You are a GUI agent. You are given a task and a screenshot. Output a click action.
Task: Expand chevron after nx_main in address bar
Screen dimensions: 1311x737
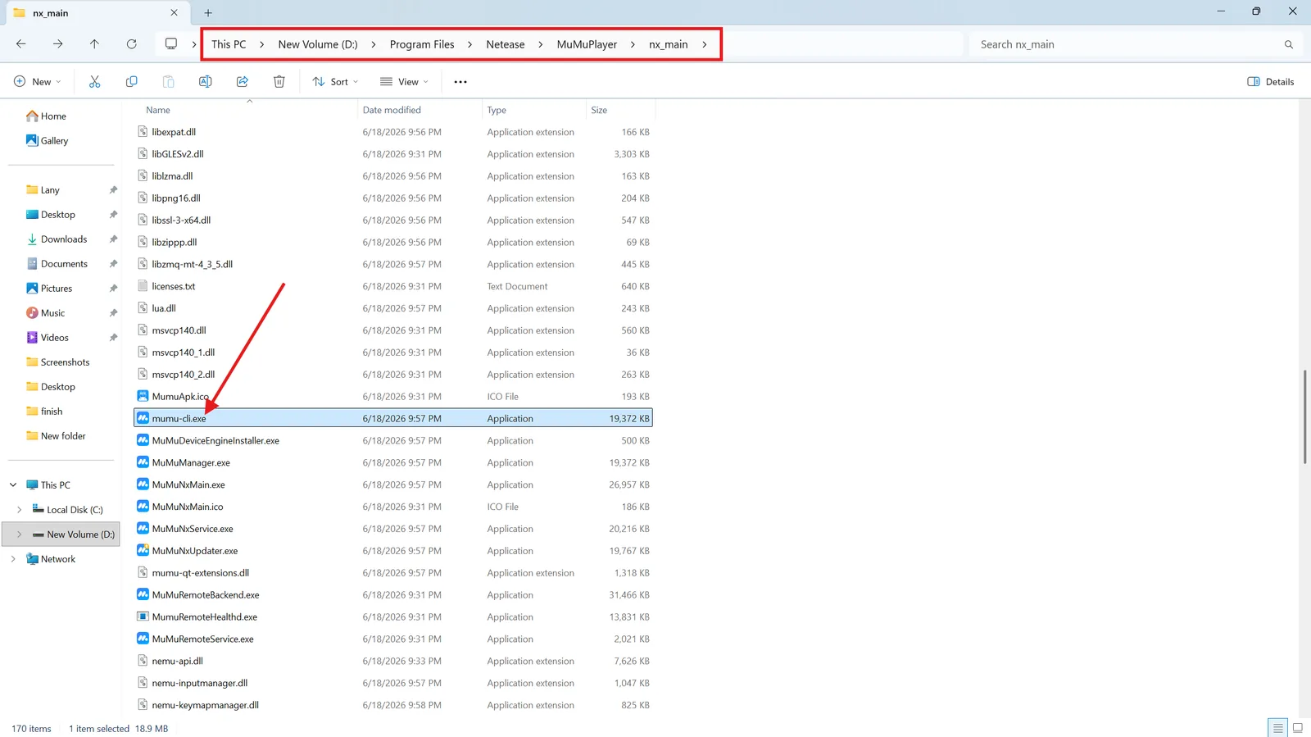coord(705,44)
